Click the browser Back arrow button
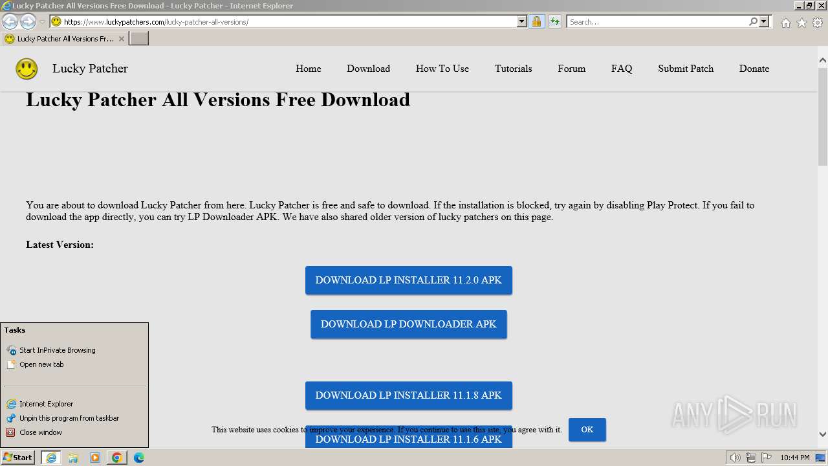 tap(10, 21)
